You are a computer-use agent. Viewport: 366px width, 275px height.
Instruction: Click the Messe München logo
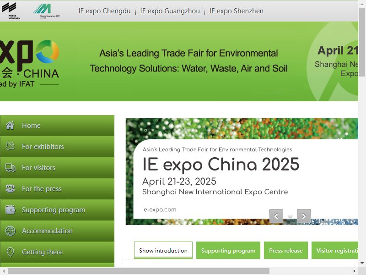pos(11,11)
